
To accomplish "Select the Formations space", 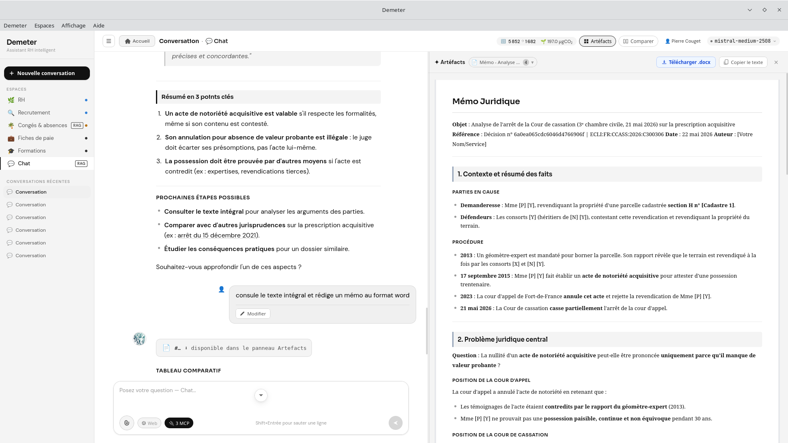I will 47,151.
